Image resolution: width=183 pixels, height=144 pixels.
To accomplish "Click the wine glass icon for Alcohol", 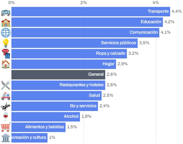I will (x=6, y=117).
